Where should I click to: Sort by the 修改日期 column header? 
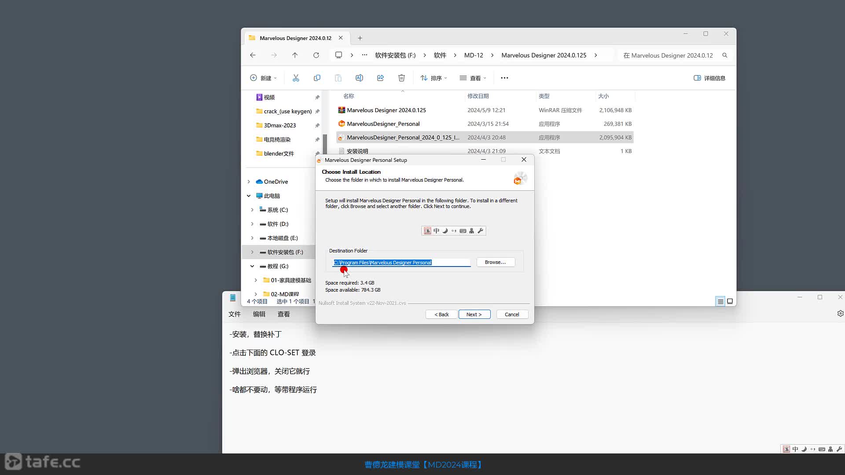click(x=478, y=96)
